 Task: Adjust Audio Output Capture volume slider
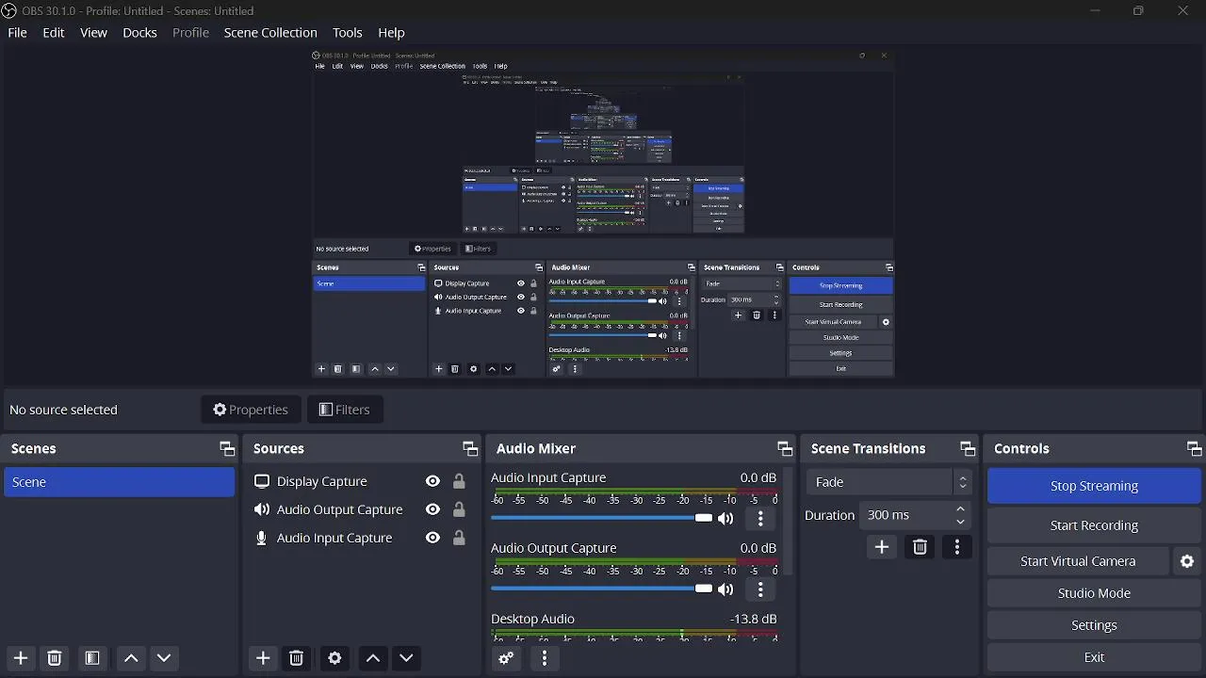coord(601,589)
